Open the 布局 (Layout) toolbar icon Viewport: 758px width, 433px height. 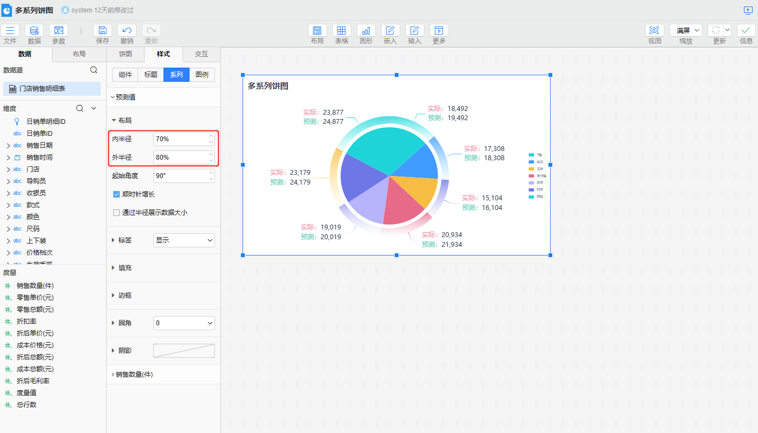(317, 31)
